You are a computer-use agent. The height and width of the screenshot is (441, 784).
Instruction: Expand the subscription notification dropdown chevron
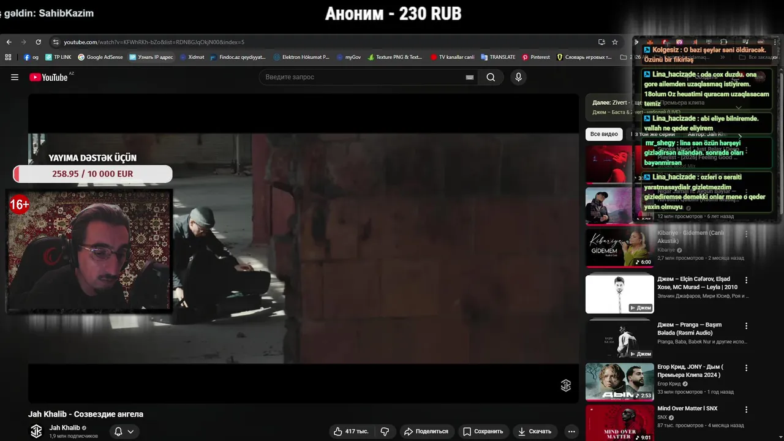coord(130,432)
